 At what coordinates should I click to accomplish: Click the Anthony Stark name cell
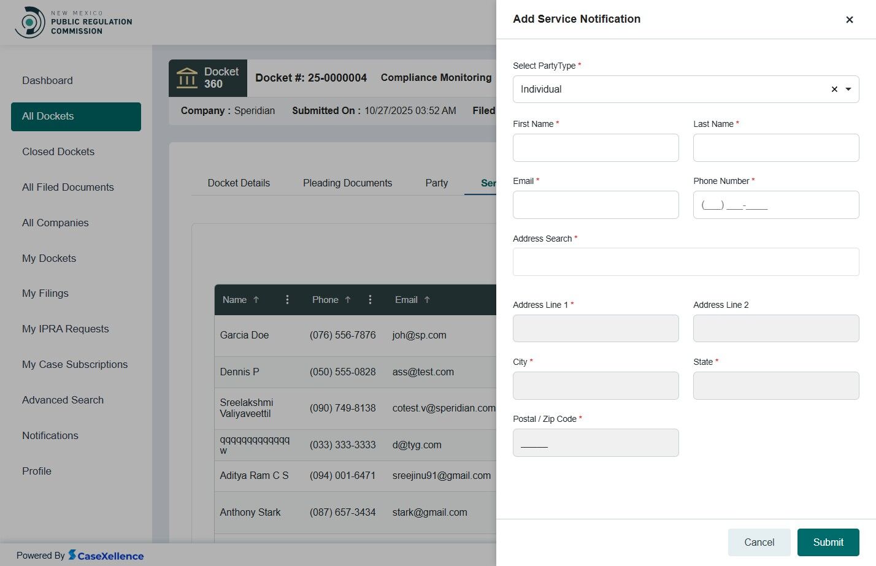pos(250,512)
